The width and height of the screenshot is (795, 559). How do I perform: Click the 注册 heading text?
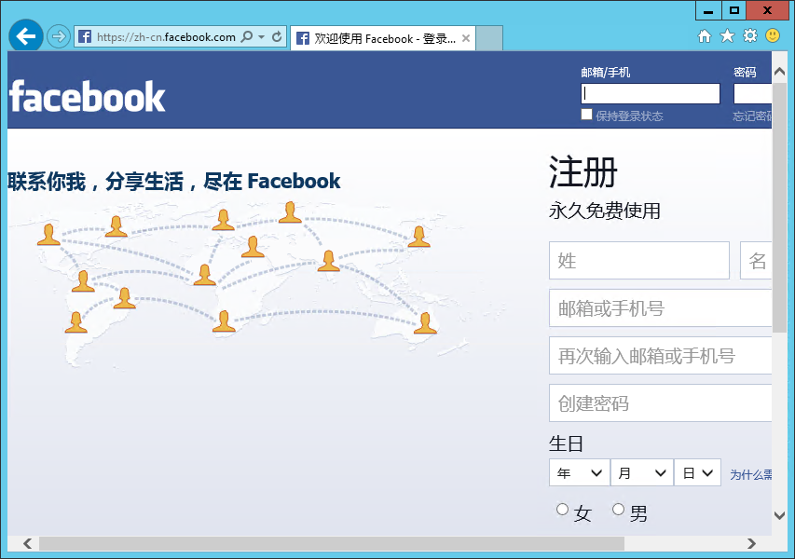click(583, 172)
